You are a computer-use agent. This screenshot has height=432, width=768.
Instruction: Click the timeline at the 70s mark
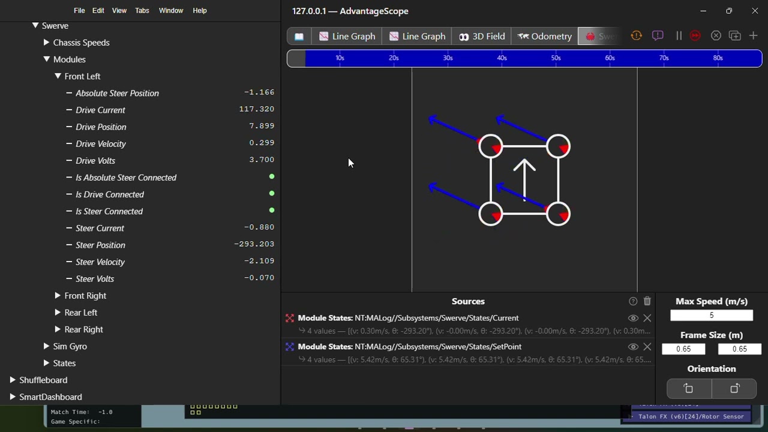[x=664, y=58]
